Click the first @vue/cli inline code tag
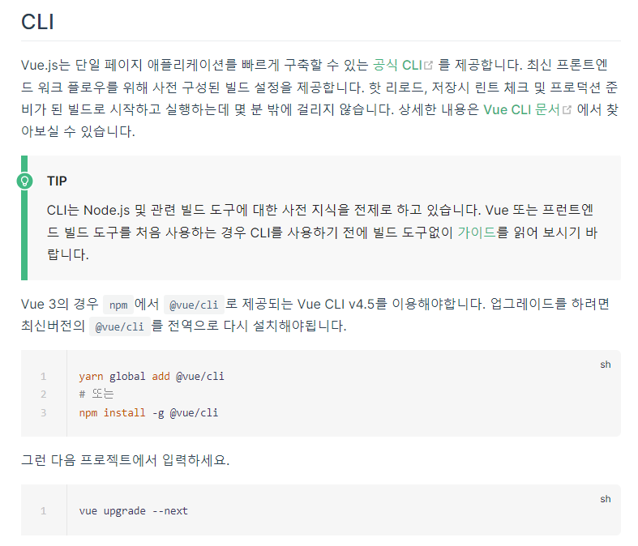The image size is (638, 546). coord(194,305)
